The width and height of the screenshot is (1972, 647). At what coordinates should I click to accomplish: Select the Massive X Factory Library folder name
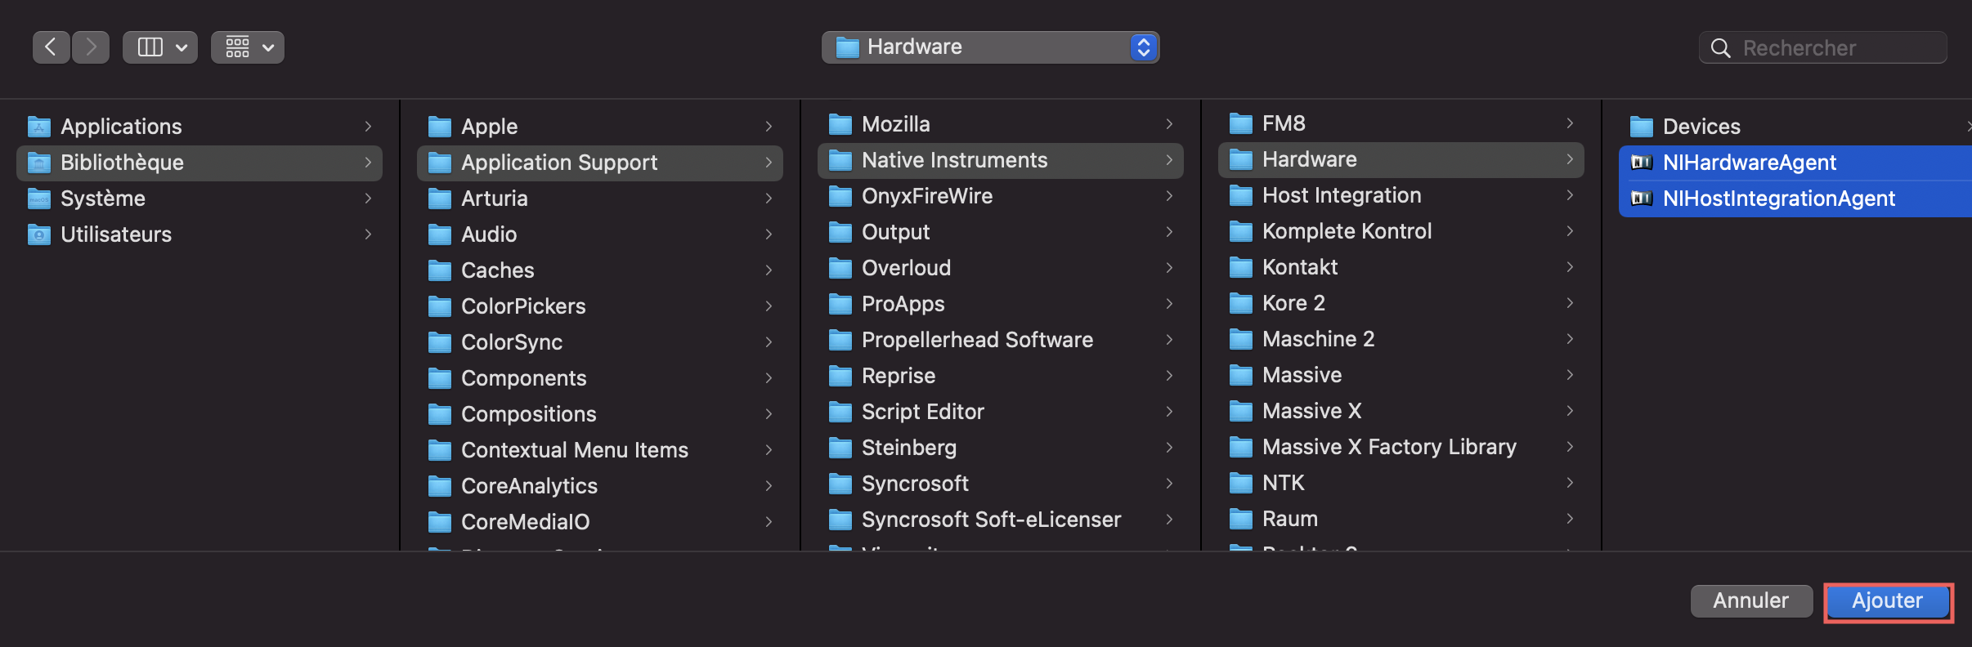[x=1390, y=447]
